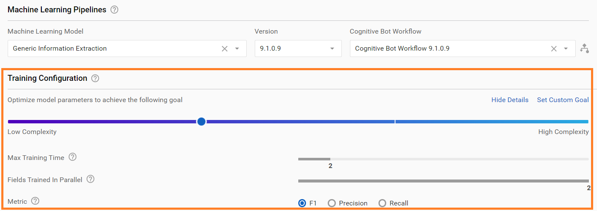
Task: Select the Precision metric radio button
Action: tap(332, 203)
